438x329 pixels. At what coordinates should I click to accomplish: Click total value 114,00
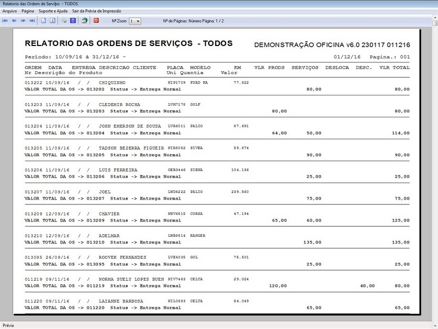[401, 133]
